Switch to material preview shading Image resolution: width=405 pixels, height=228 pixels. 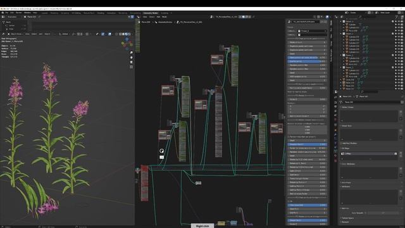127,34
